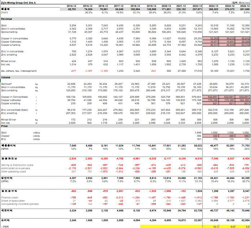Click the Finance costs row label
This screenshot has height=228, width=251.
pos(9,198)
